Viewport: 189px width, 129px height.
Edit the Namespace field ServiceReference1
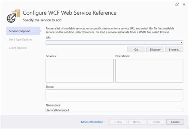(x=114, y=110)
